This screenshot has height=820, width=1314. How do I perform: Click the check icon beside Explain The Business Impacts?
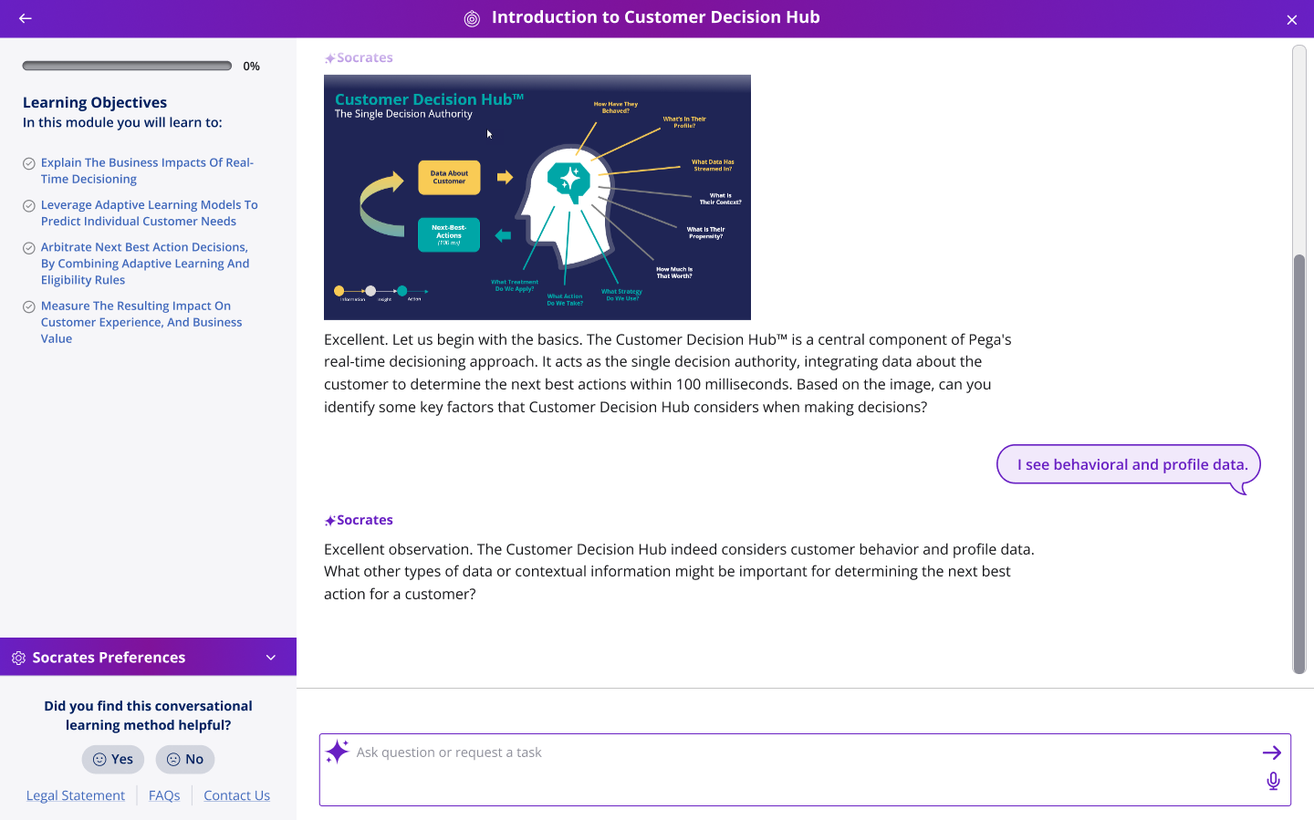pyautogui.click(x=29, y=164)
